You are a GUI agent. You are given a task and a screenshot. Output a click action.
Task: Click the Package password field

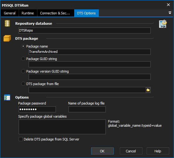click(x=37, y=109)
